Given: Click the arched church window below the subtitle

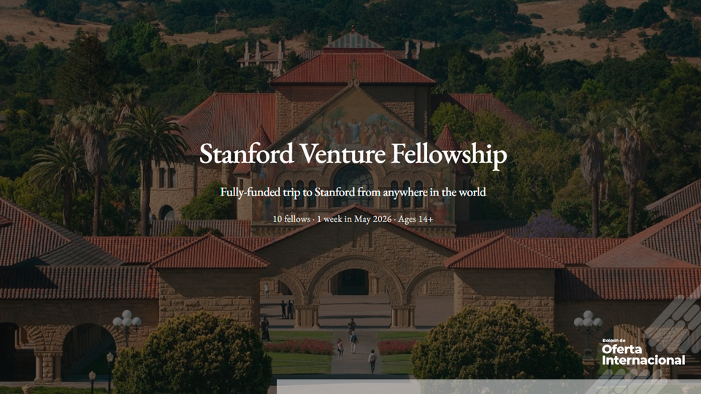Looking at the screenshot, I should [353, 179].
